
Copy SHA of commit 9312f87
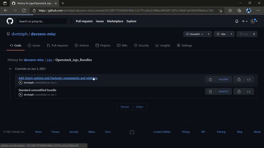click(210, 79)
